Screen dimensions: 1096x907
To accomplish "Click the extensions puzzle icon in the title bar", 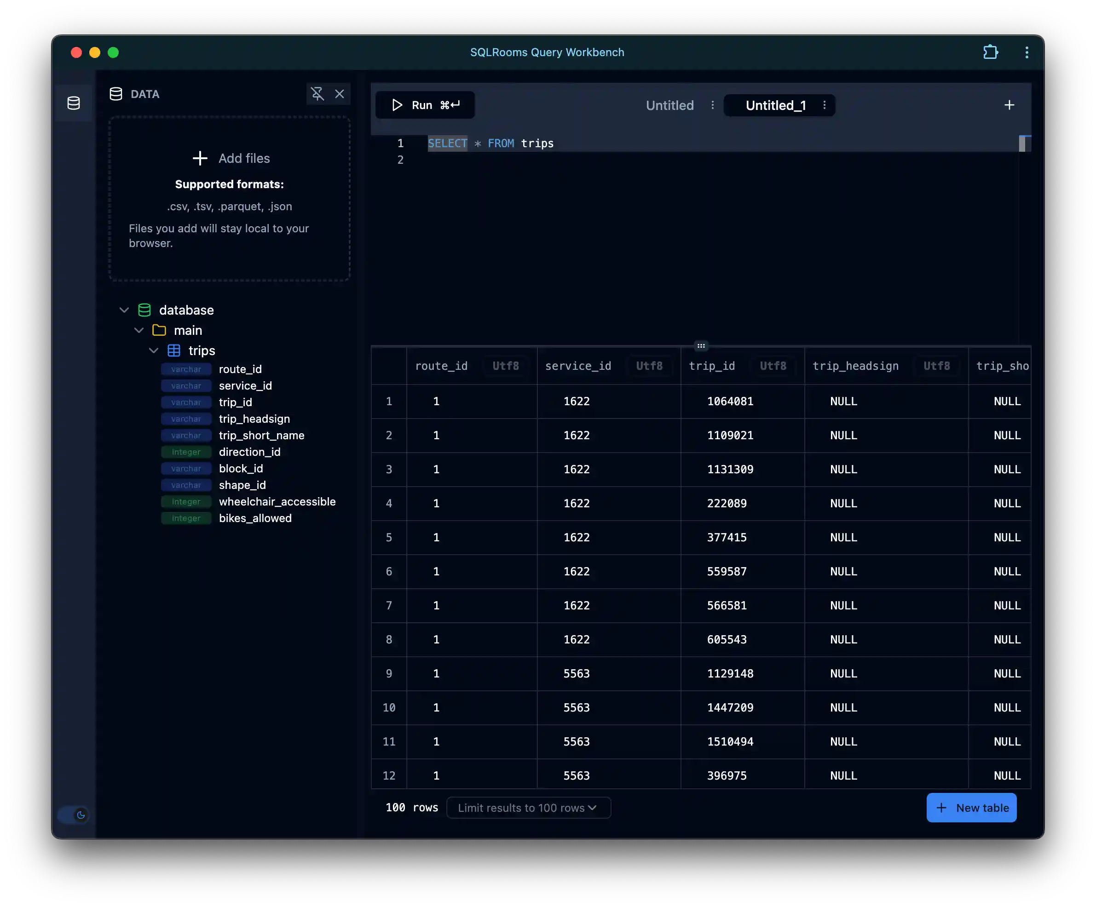I will (991, 52).
